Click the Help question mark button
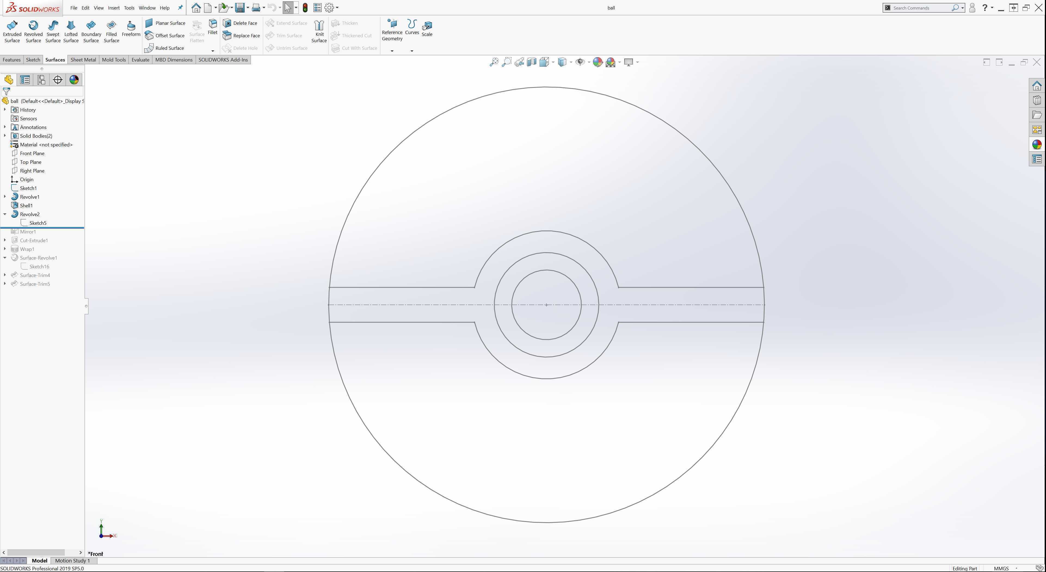Viewport: 1046px width, 572px height. tap(985, 8)
